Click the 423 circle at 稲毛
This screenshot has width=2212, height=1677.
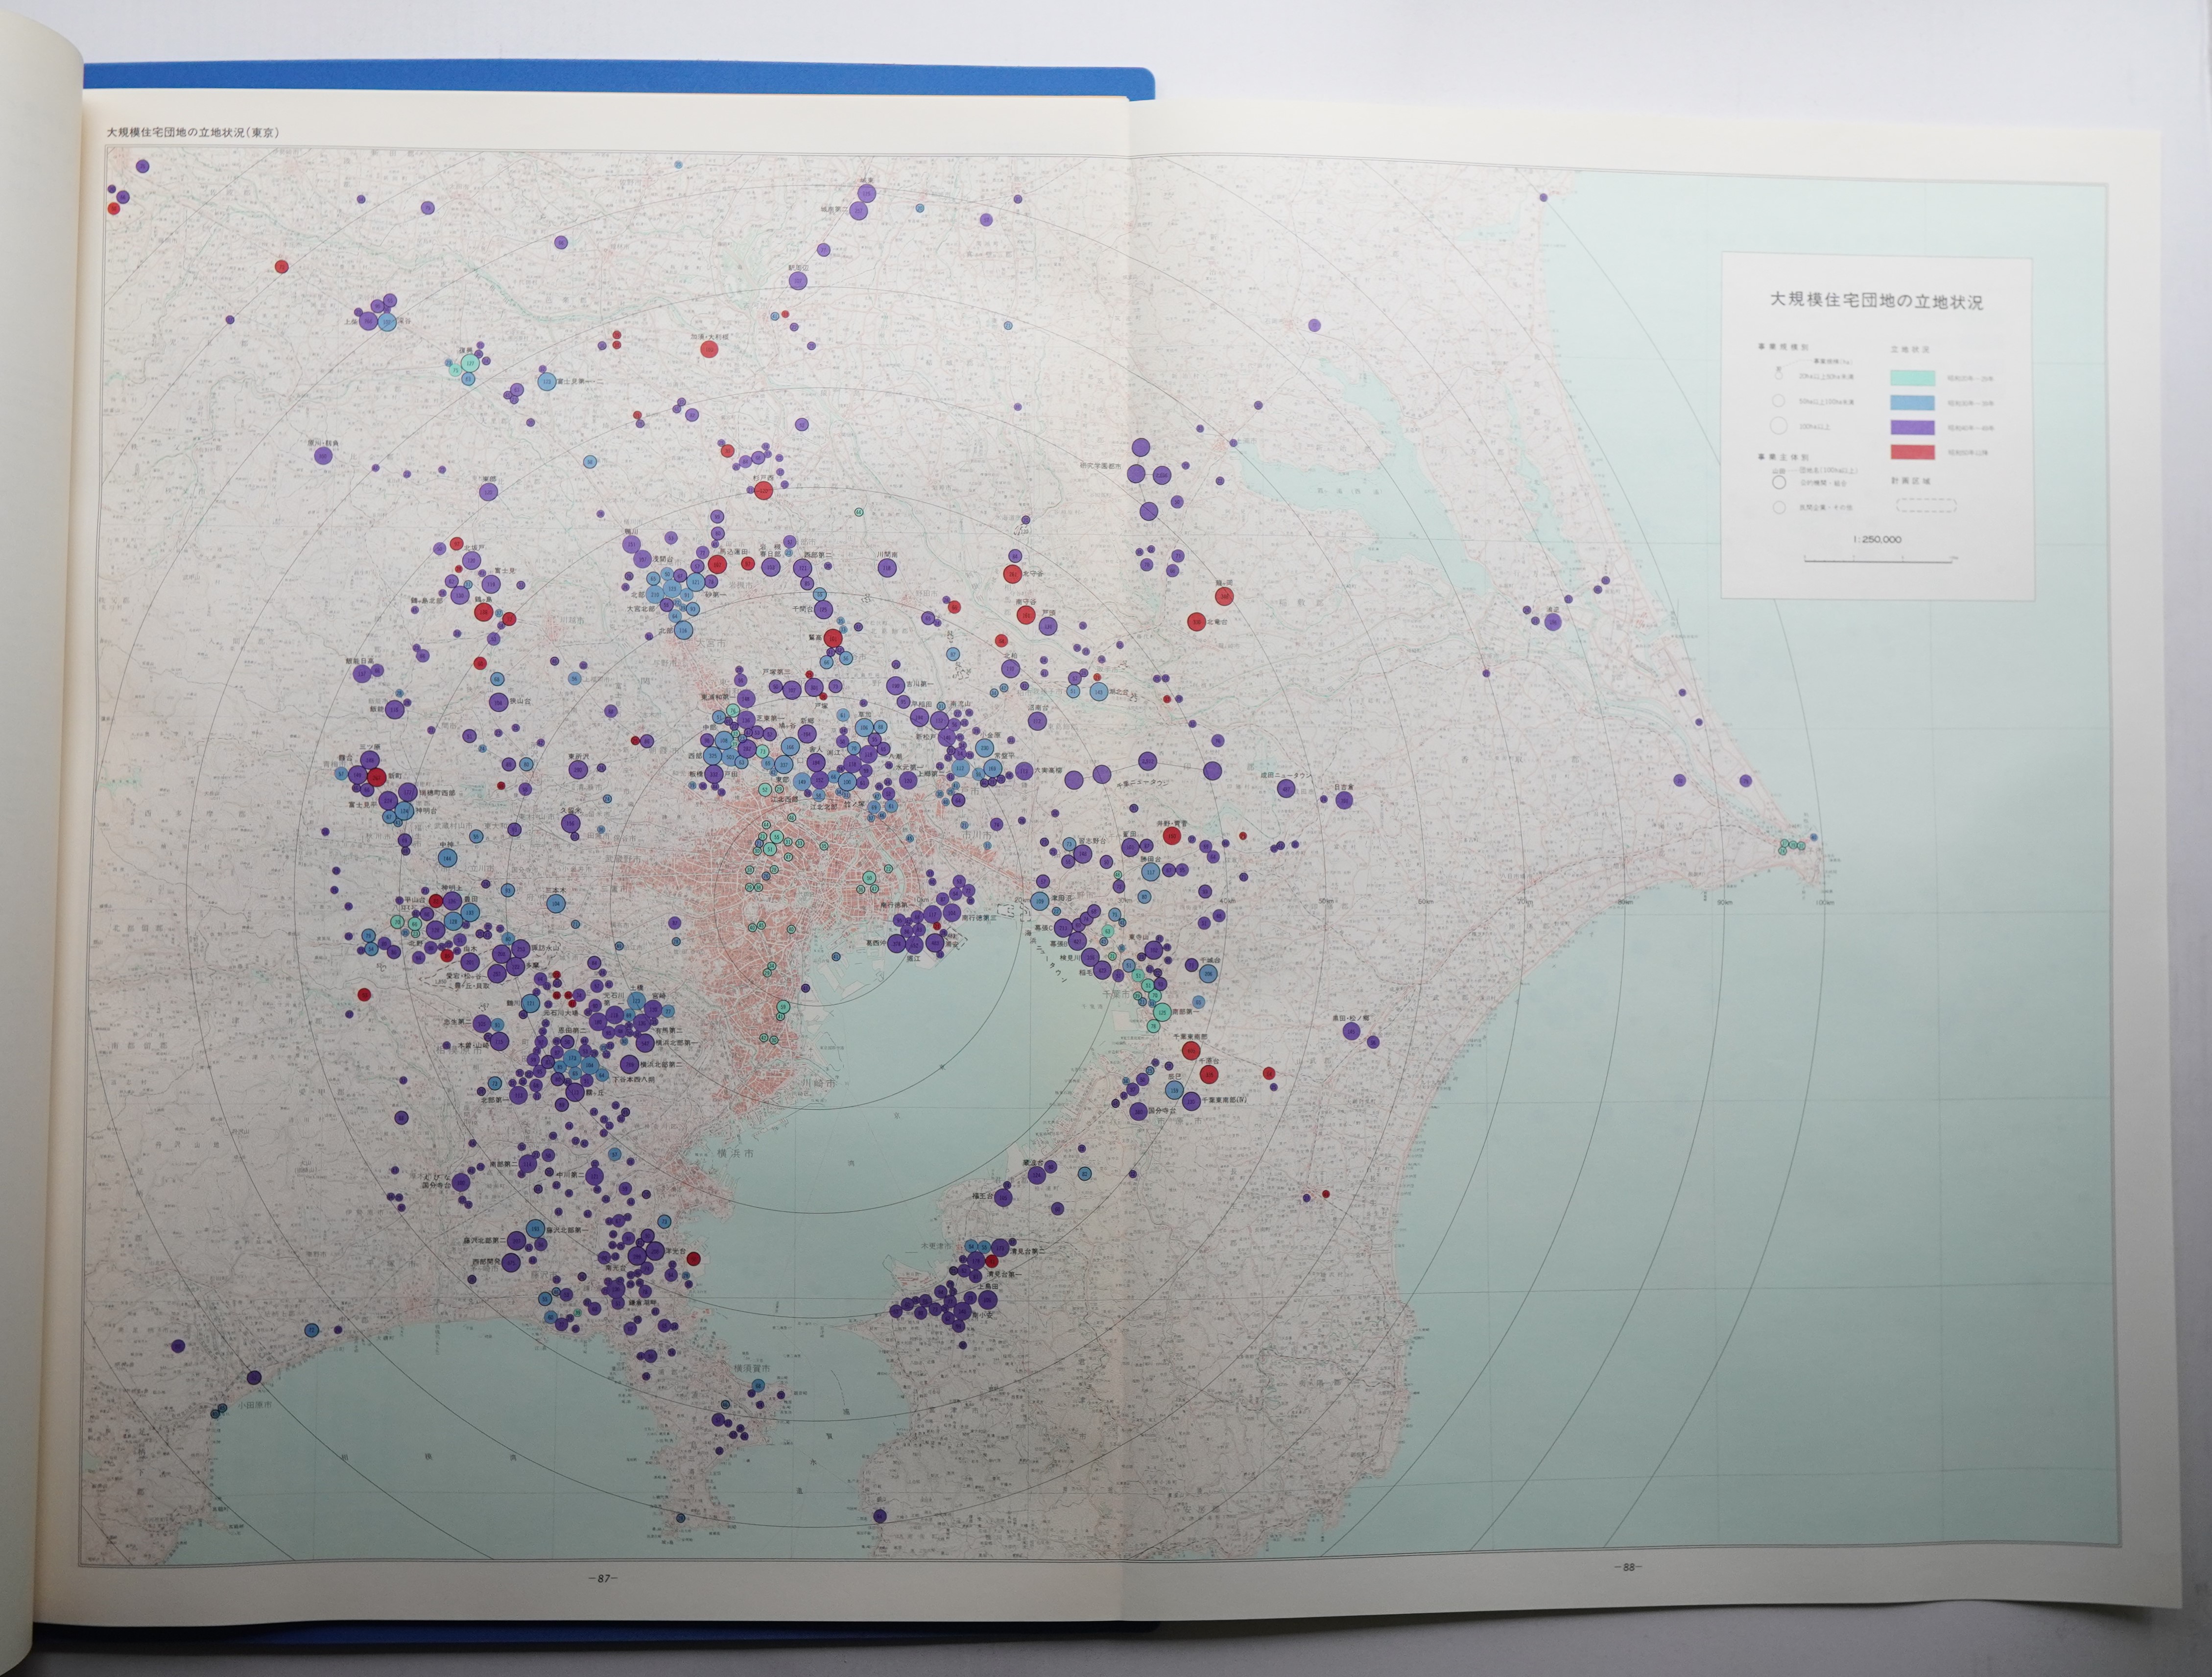point(1102,970)
